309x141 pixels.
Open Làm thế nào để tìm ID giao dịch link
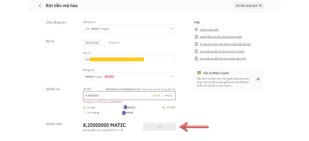coord(222,51)
